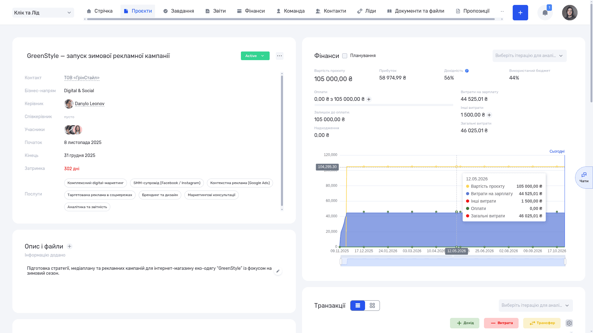The height and width of the screenshot is (333, 593).
Task: Change the Active status dropdown
Action: (255, 56)
